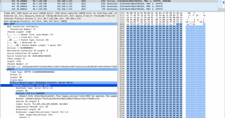The image size is (225, 118).
Task: Select Cipher Suite TLS_AES_256_GCM_SHA384 line
Action: [x=42, y=104]
